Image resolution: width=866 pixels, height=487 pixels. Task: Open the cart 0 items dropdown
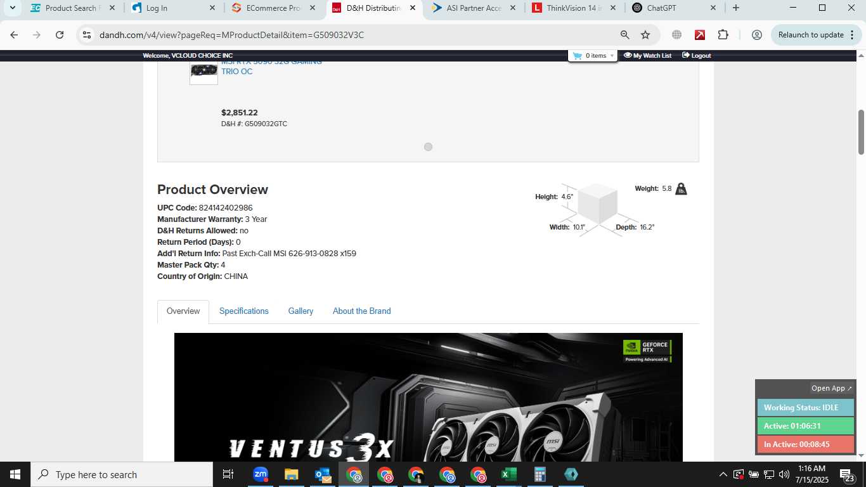tap(593, 56)
